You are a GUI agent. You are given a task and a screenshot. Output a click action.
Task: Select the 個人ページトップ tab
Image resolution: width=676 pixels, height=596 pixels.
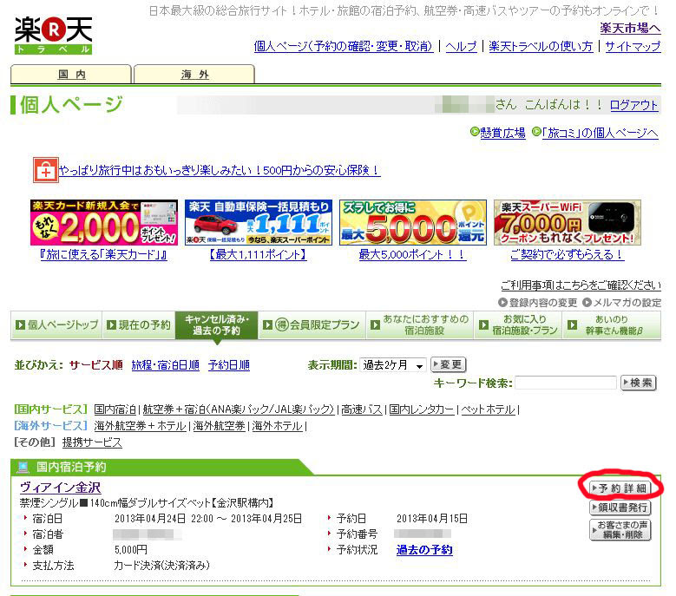[56, 325]
